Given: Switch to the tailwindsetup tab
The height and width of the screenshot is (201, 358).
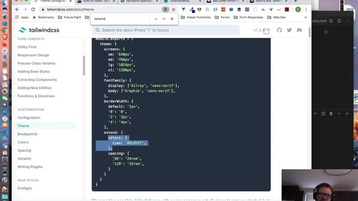Looking at the screenshot, I should (183, 1).
